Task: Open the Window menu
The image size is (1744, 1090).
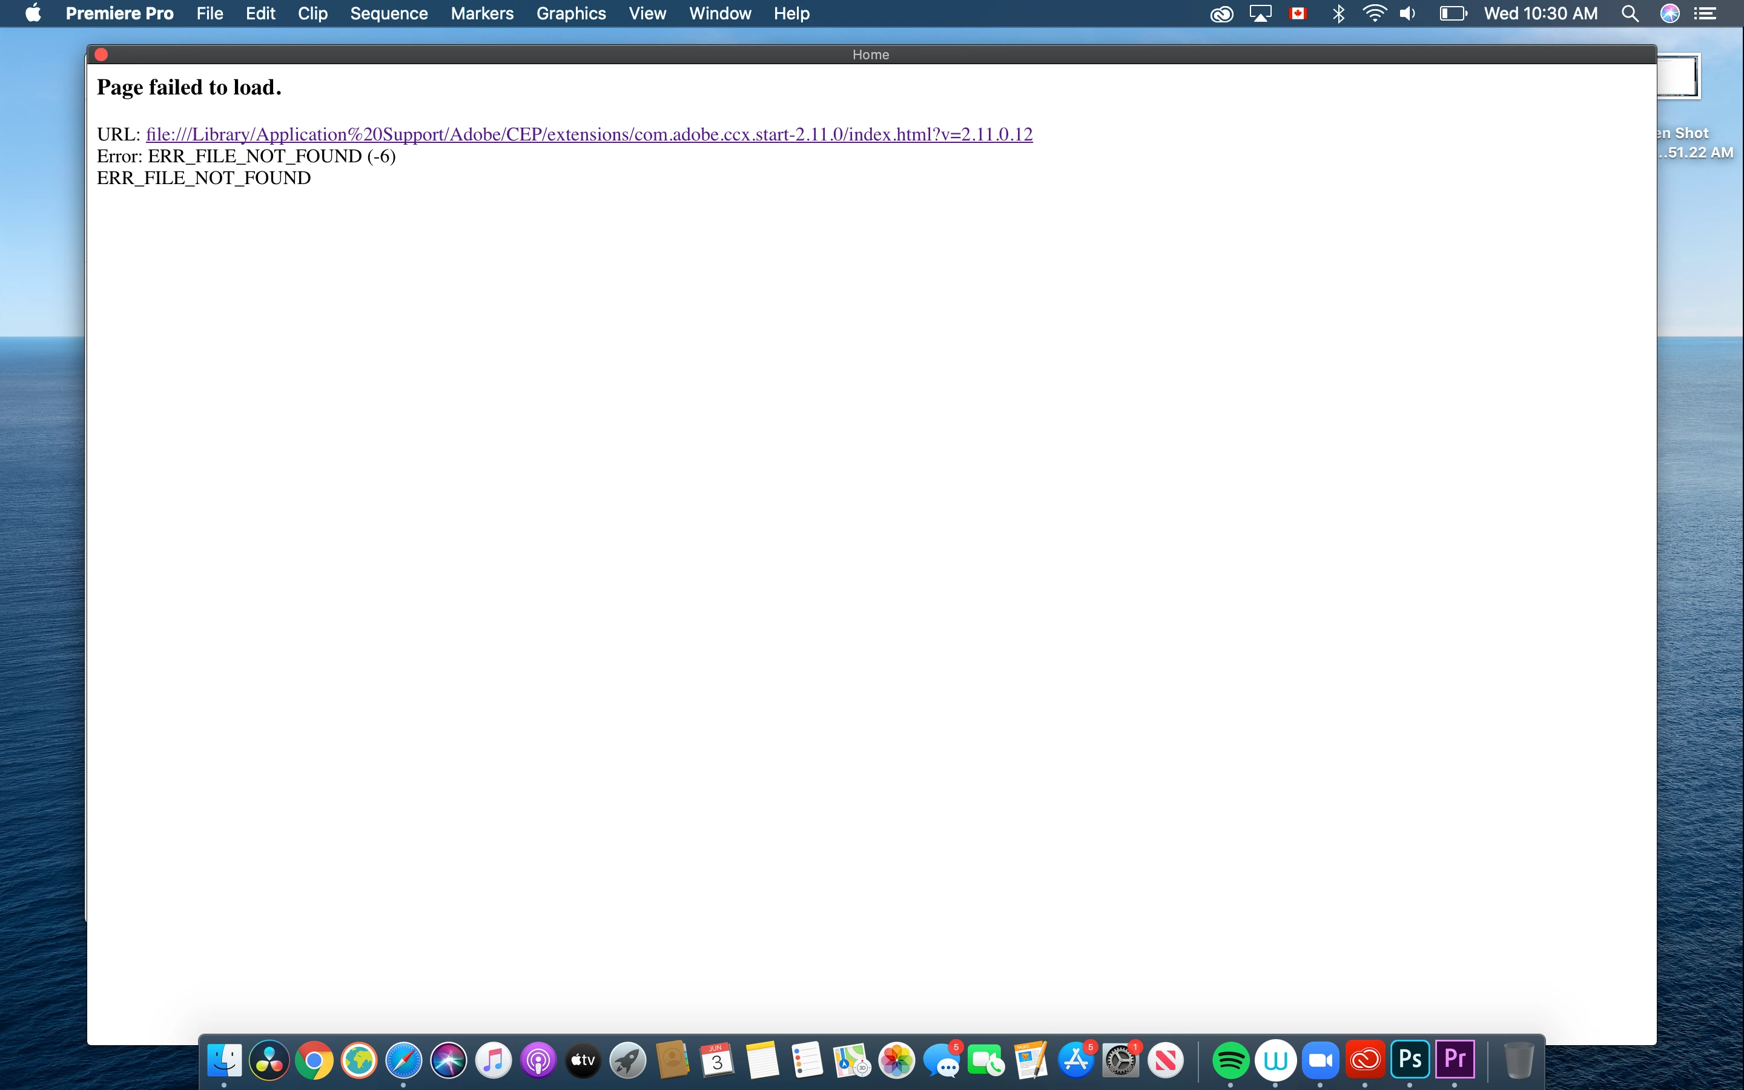Action: pos(719,14)
